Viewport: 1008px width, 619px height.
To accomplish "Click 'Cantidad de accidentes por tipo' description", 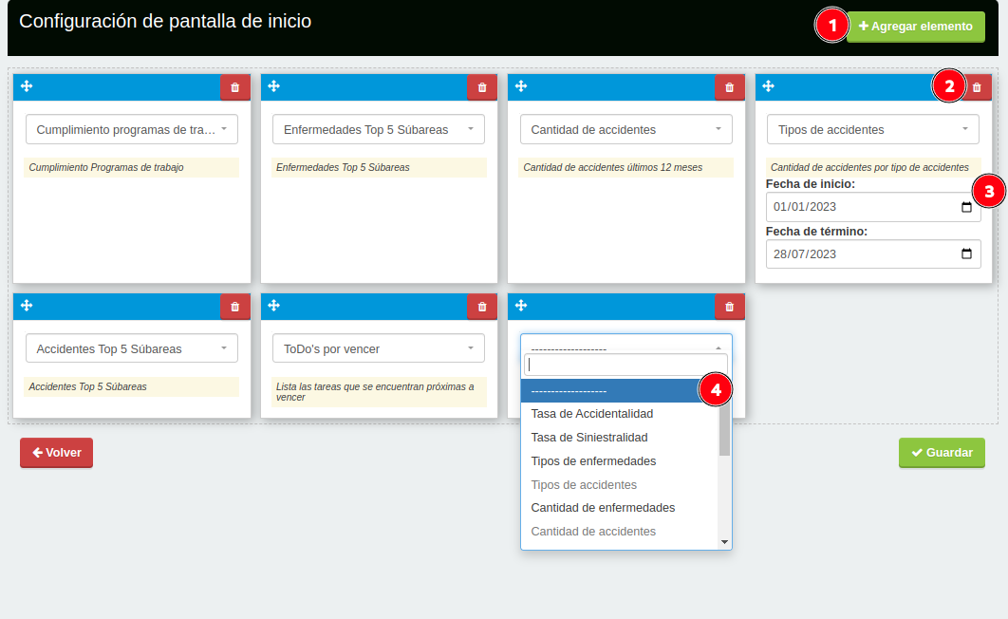I will tap(869, 167).
